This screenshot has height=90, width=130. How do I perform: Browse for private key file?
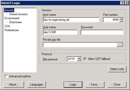[120, 45]
